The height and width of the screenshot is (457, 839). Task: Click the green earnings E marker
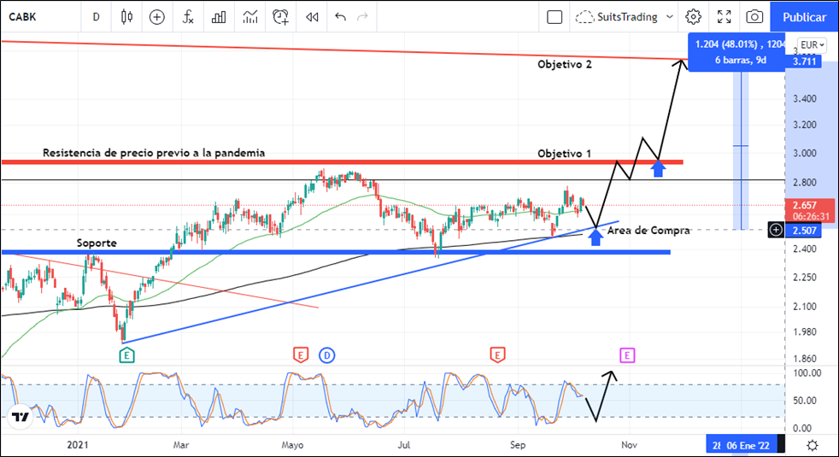126,354
